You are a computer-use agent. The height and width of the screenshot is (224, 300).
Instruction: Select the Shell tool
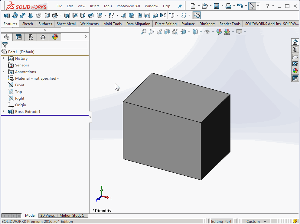coord(139,15)
